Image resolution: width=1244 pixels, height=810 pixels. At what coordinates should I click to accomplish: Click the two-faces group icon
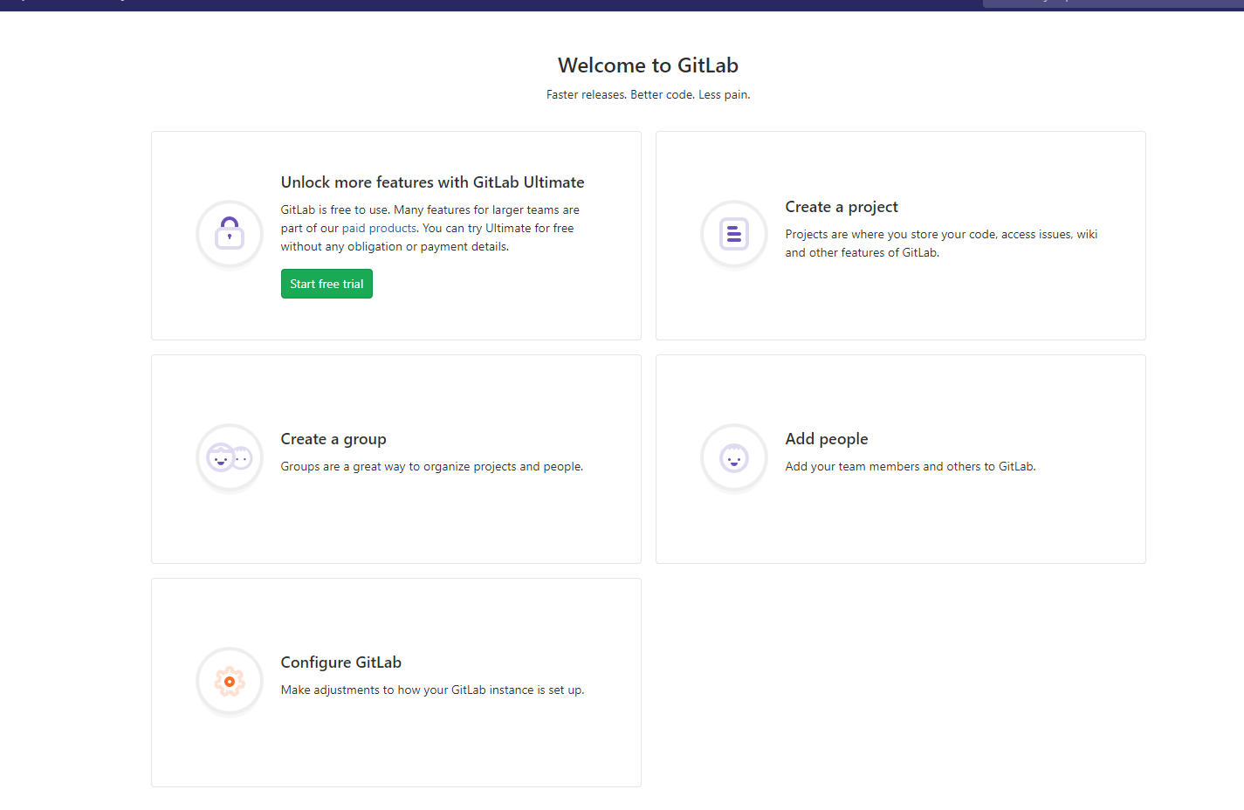[230, 457]
